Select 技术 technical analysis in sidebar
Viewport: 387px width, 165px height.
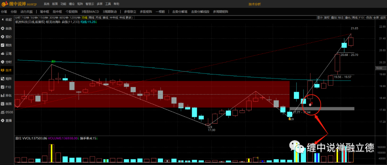point(7,70)
